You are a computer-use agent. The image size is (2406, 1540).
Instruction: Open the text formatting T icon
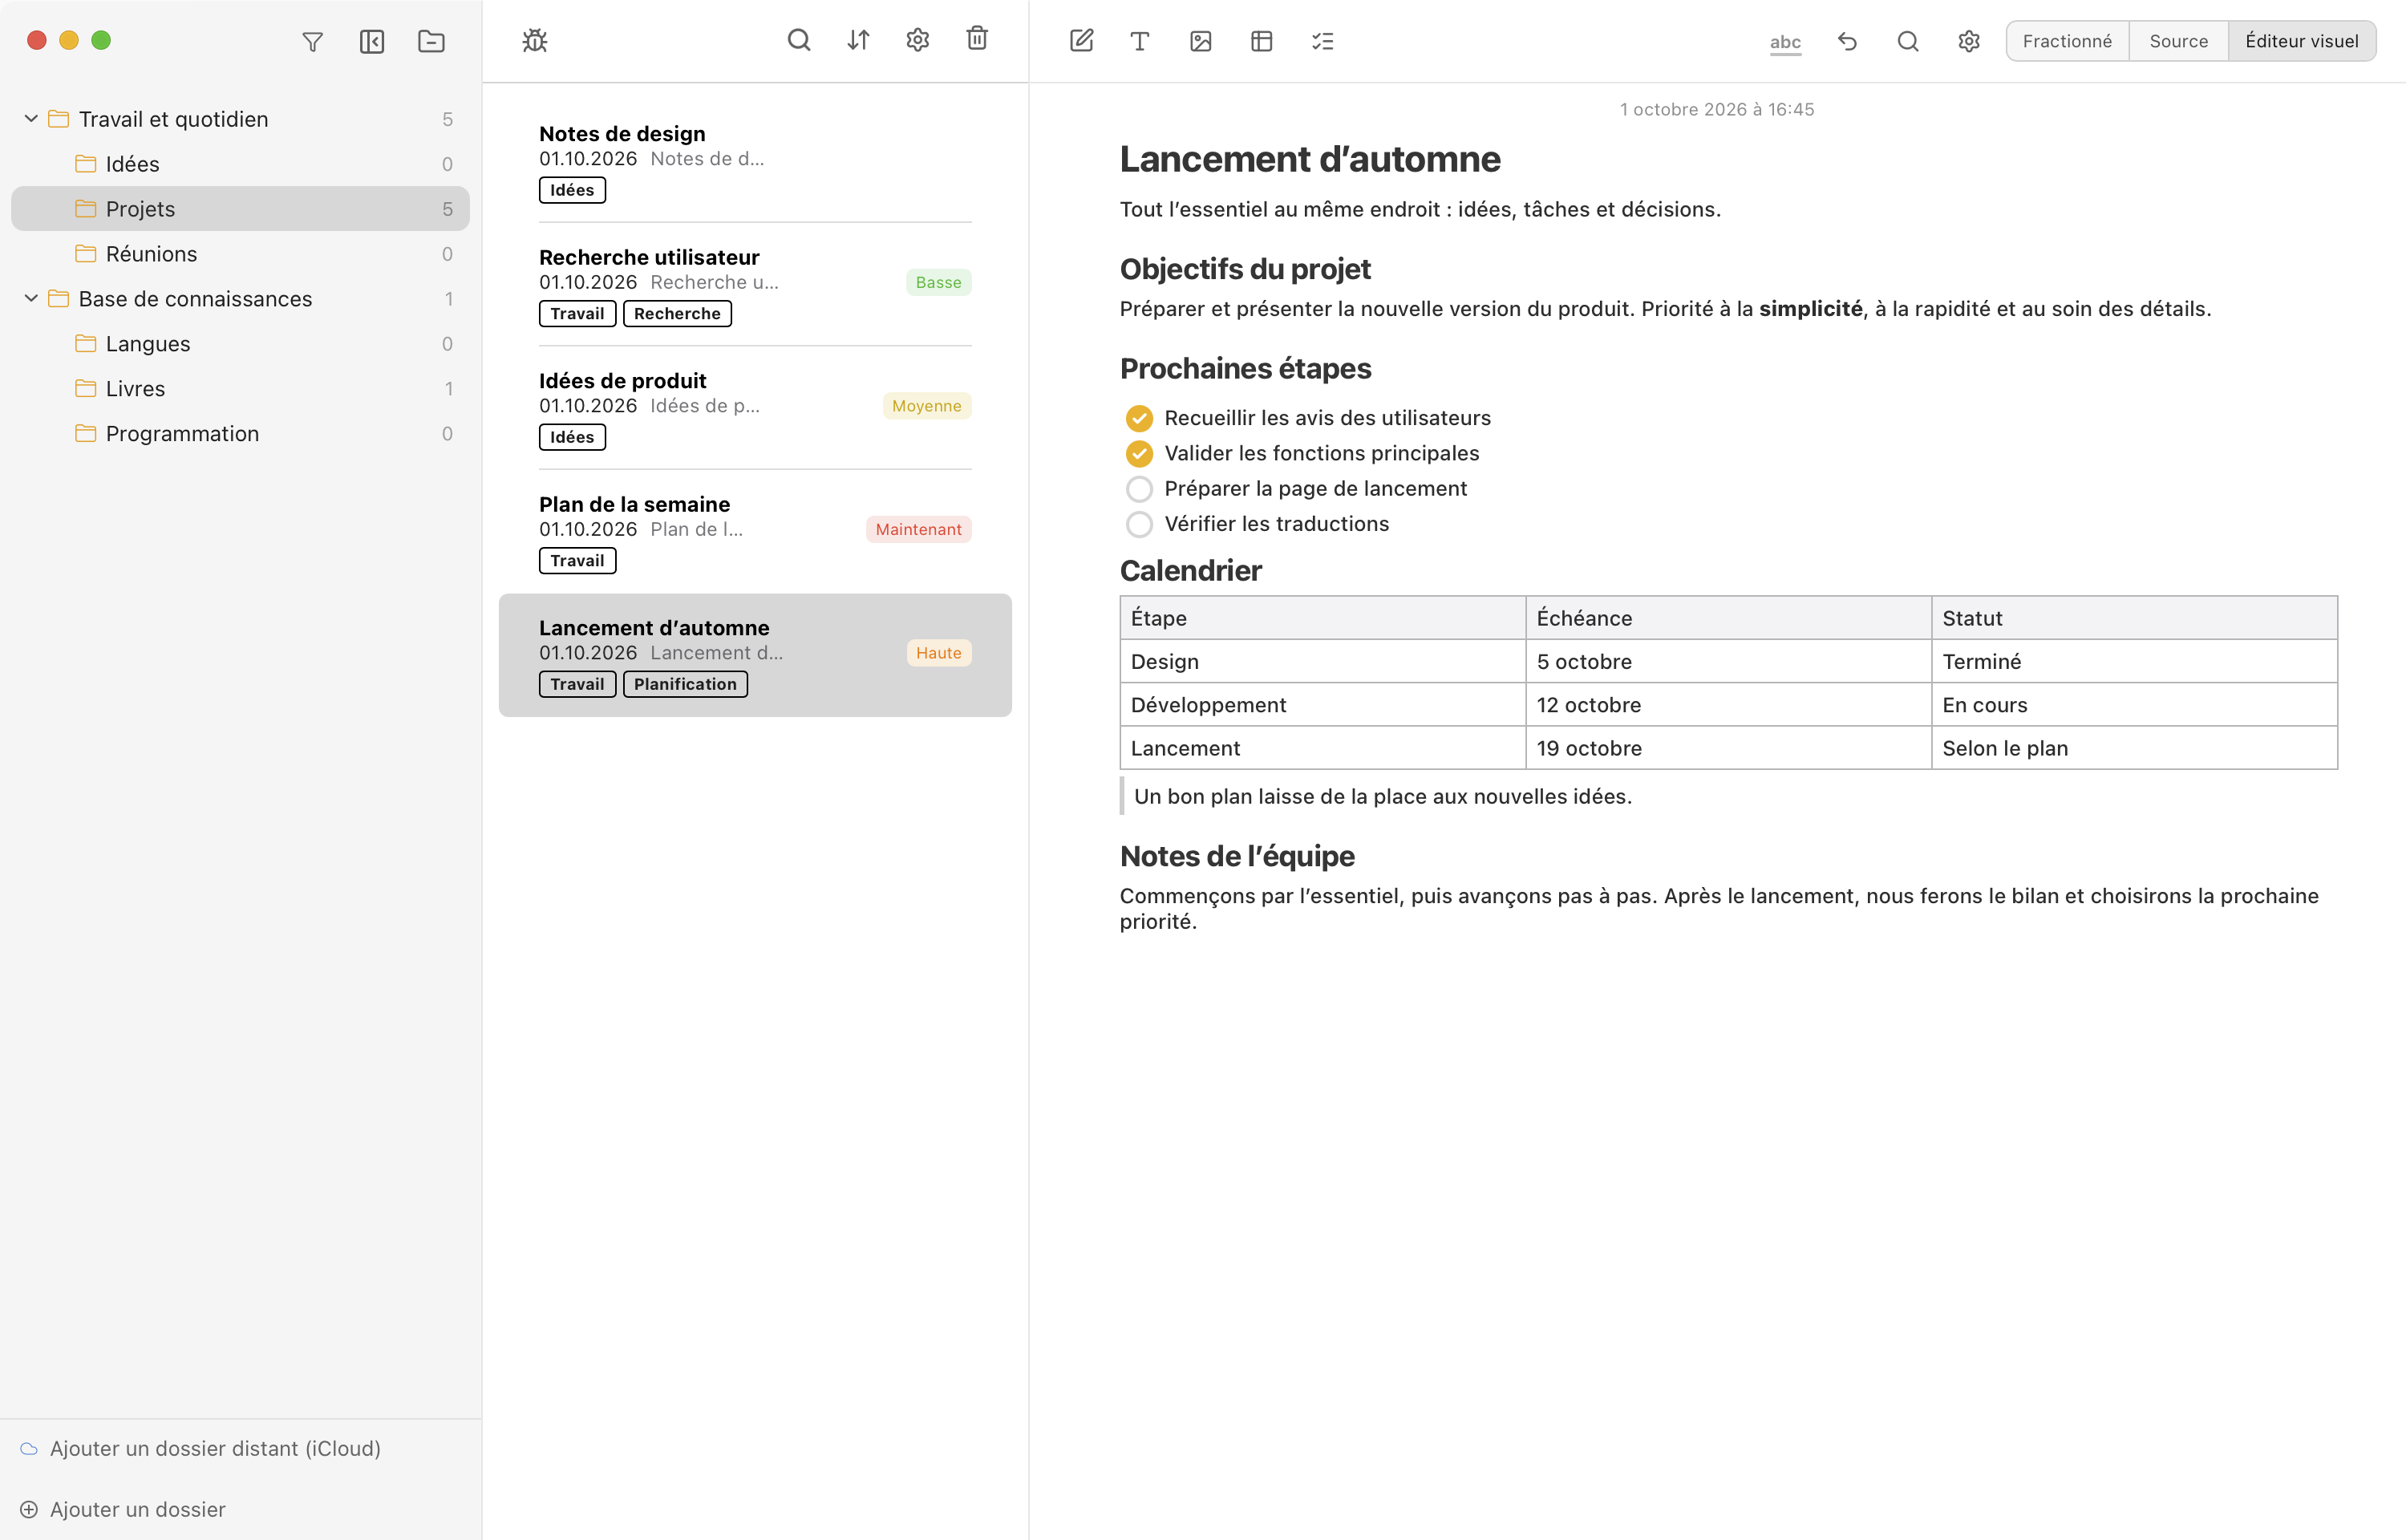(x=1140, y=41)
